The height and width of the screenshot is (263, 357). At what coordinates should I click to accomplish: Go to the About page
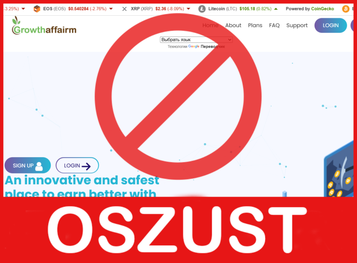pyautogui.click(x=233, y=25)
